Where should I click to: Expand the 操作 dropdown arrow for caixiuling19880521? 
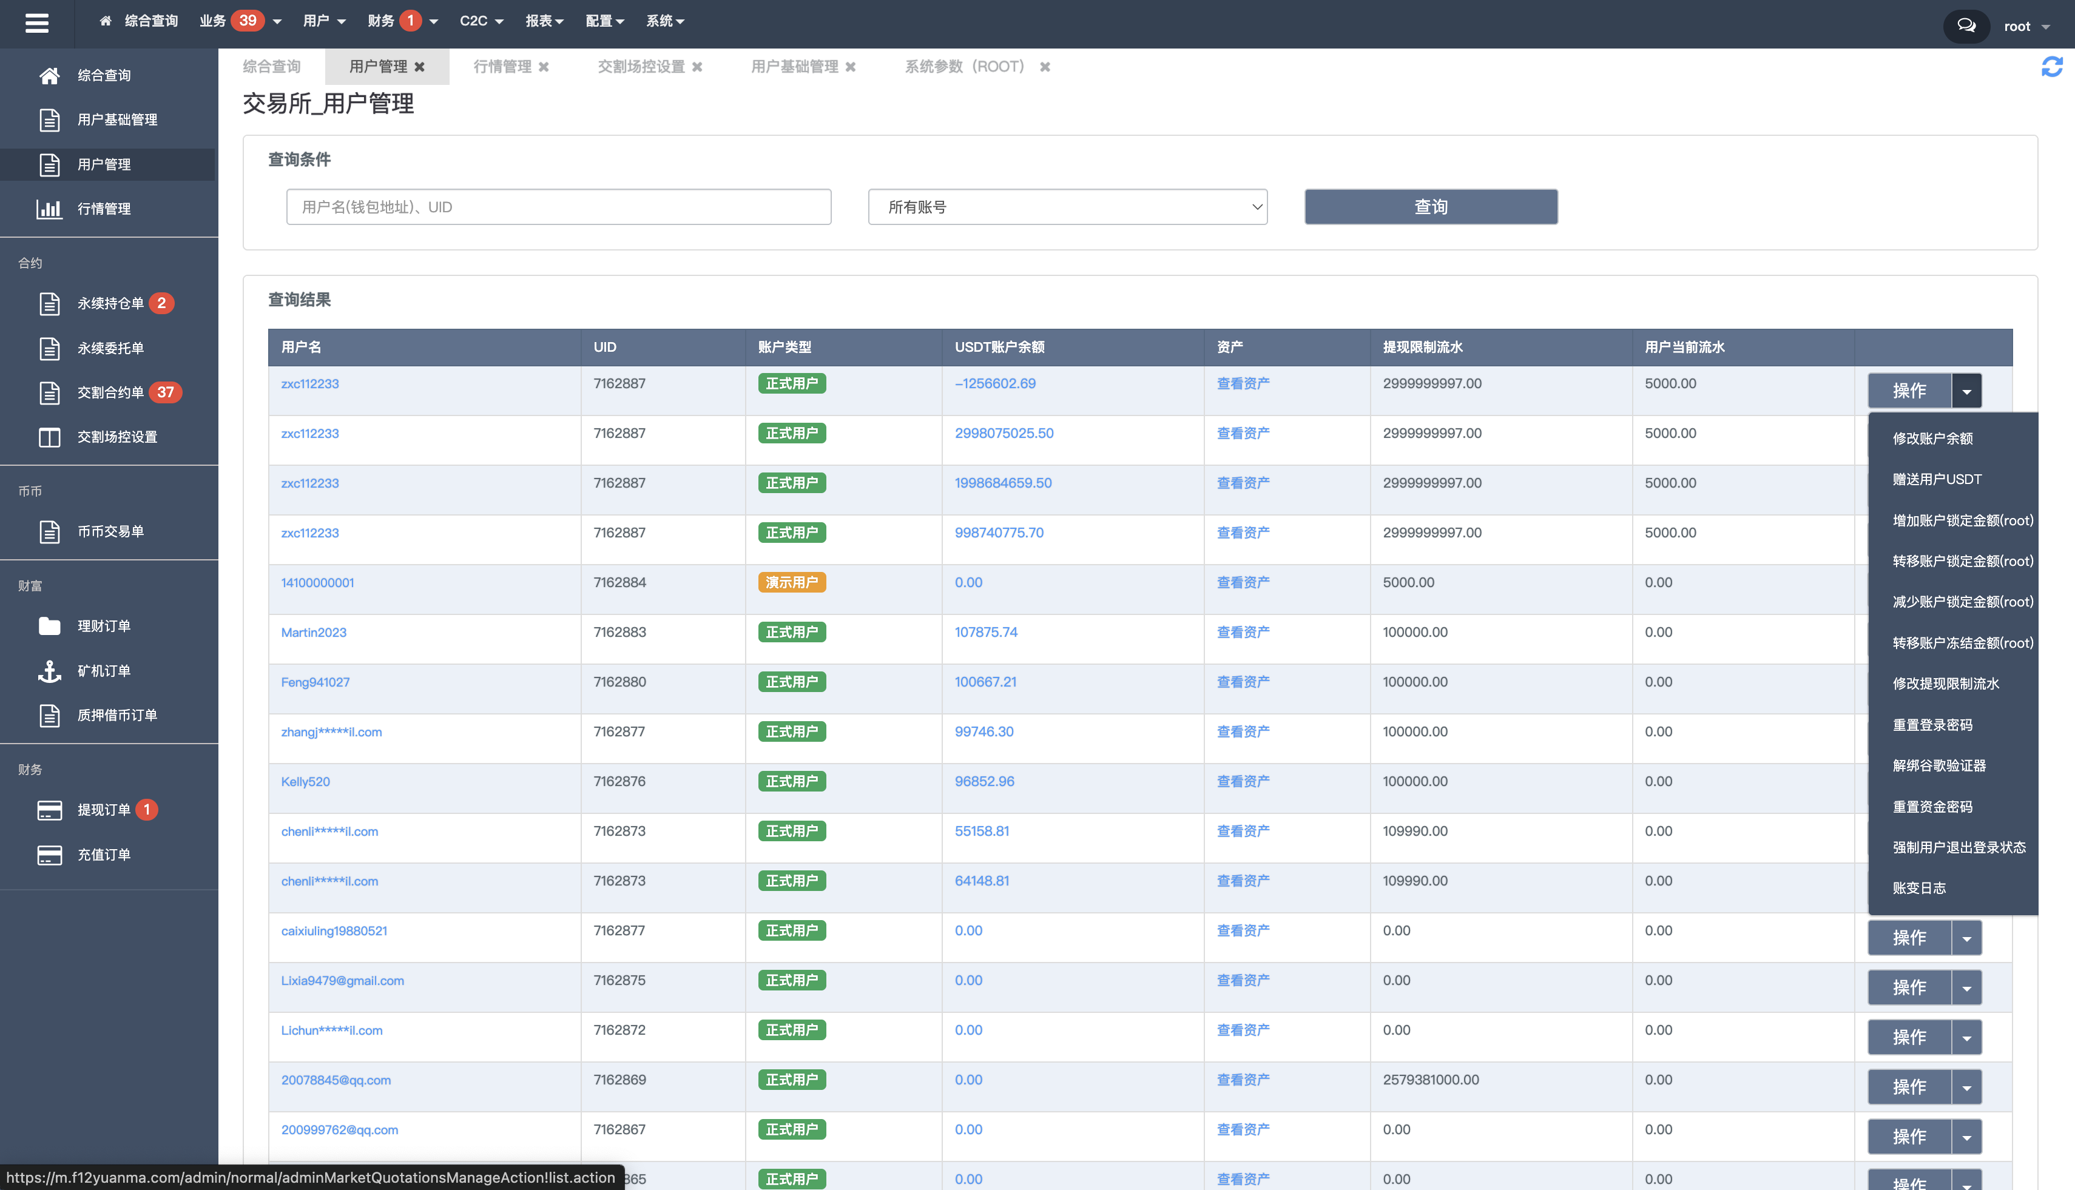1966,938
